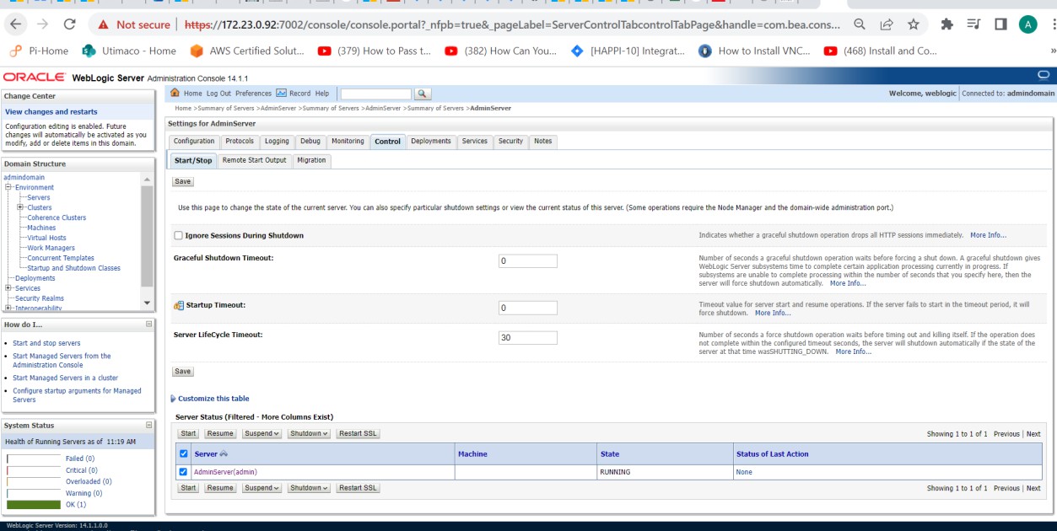Open the AWS Certified Solut... bookmark

click(x=247, y=51)
